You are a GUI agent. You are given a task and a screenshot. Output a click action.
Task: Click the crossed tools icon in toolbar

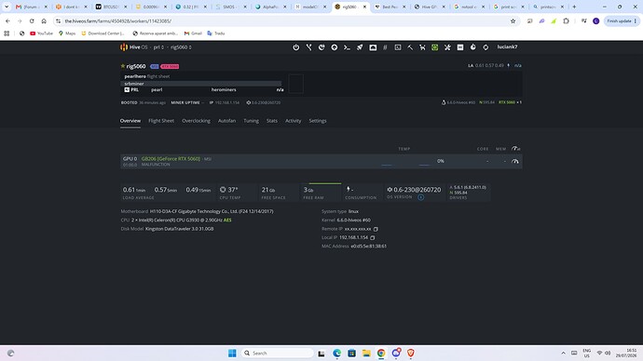point(447,47)
